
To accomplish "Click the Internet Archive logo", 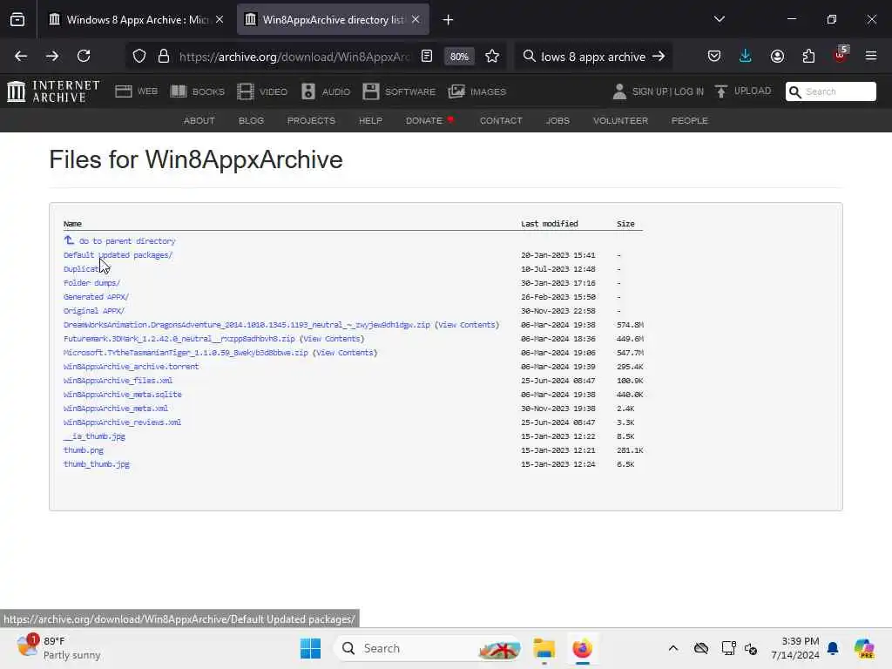I will pos(53,91).
